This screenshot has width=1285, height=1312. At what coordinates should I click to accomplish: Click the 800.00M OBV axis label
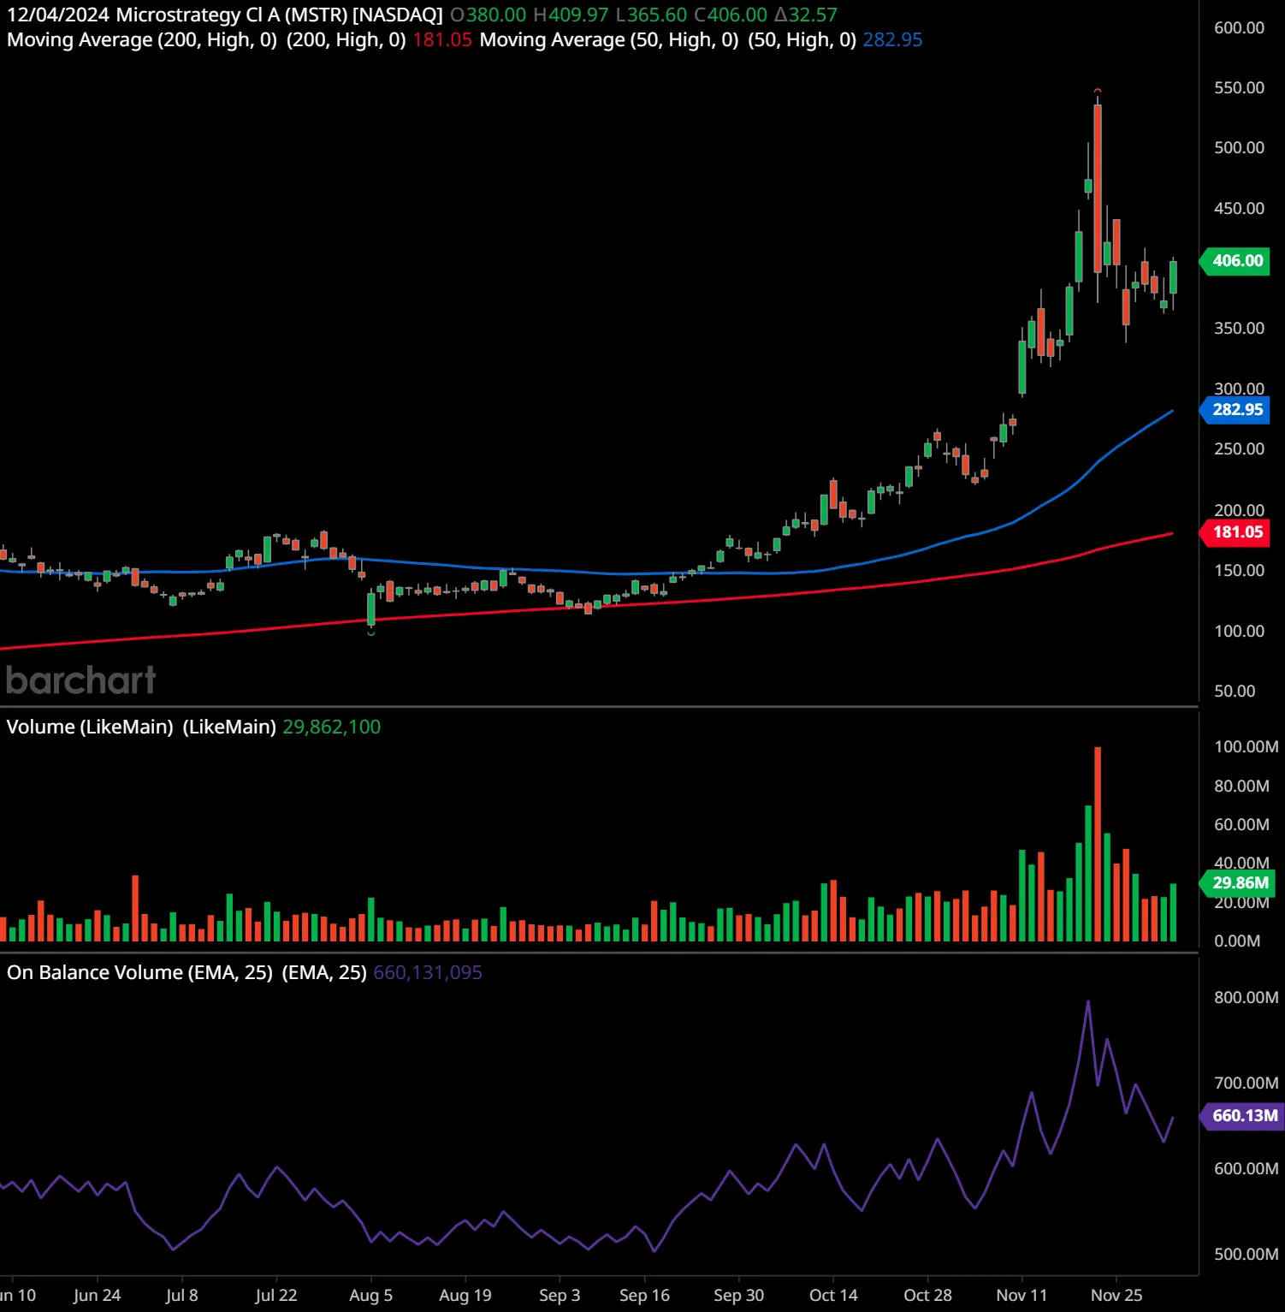tap(1247, 997)
